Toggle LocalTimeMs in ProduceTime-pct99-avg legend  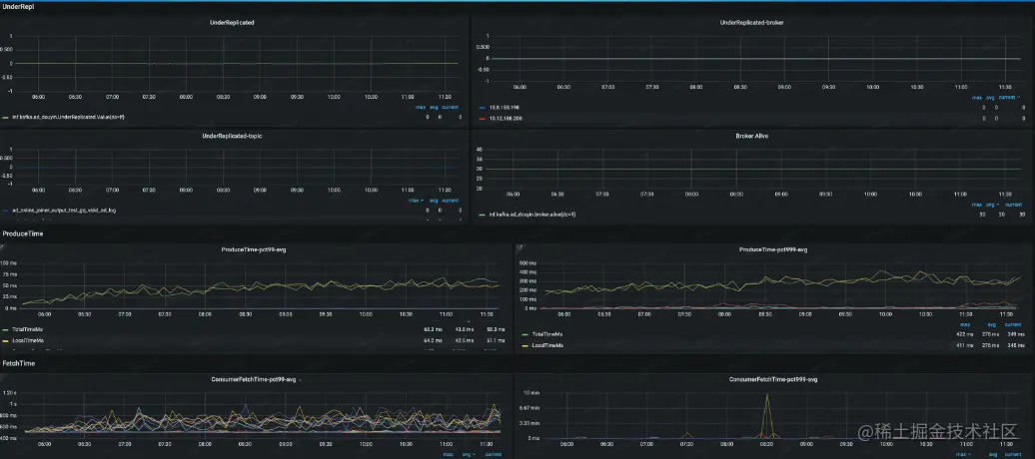point(28,340)
